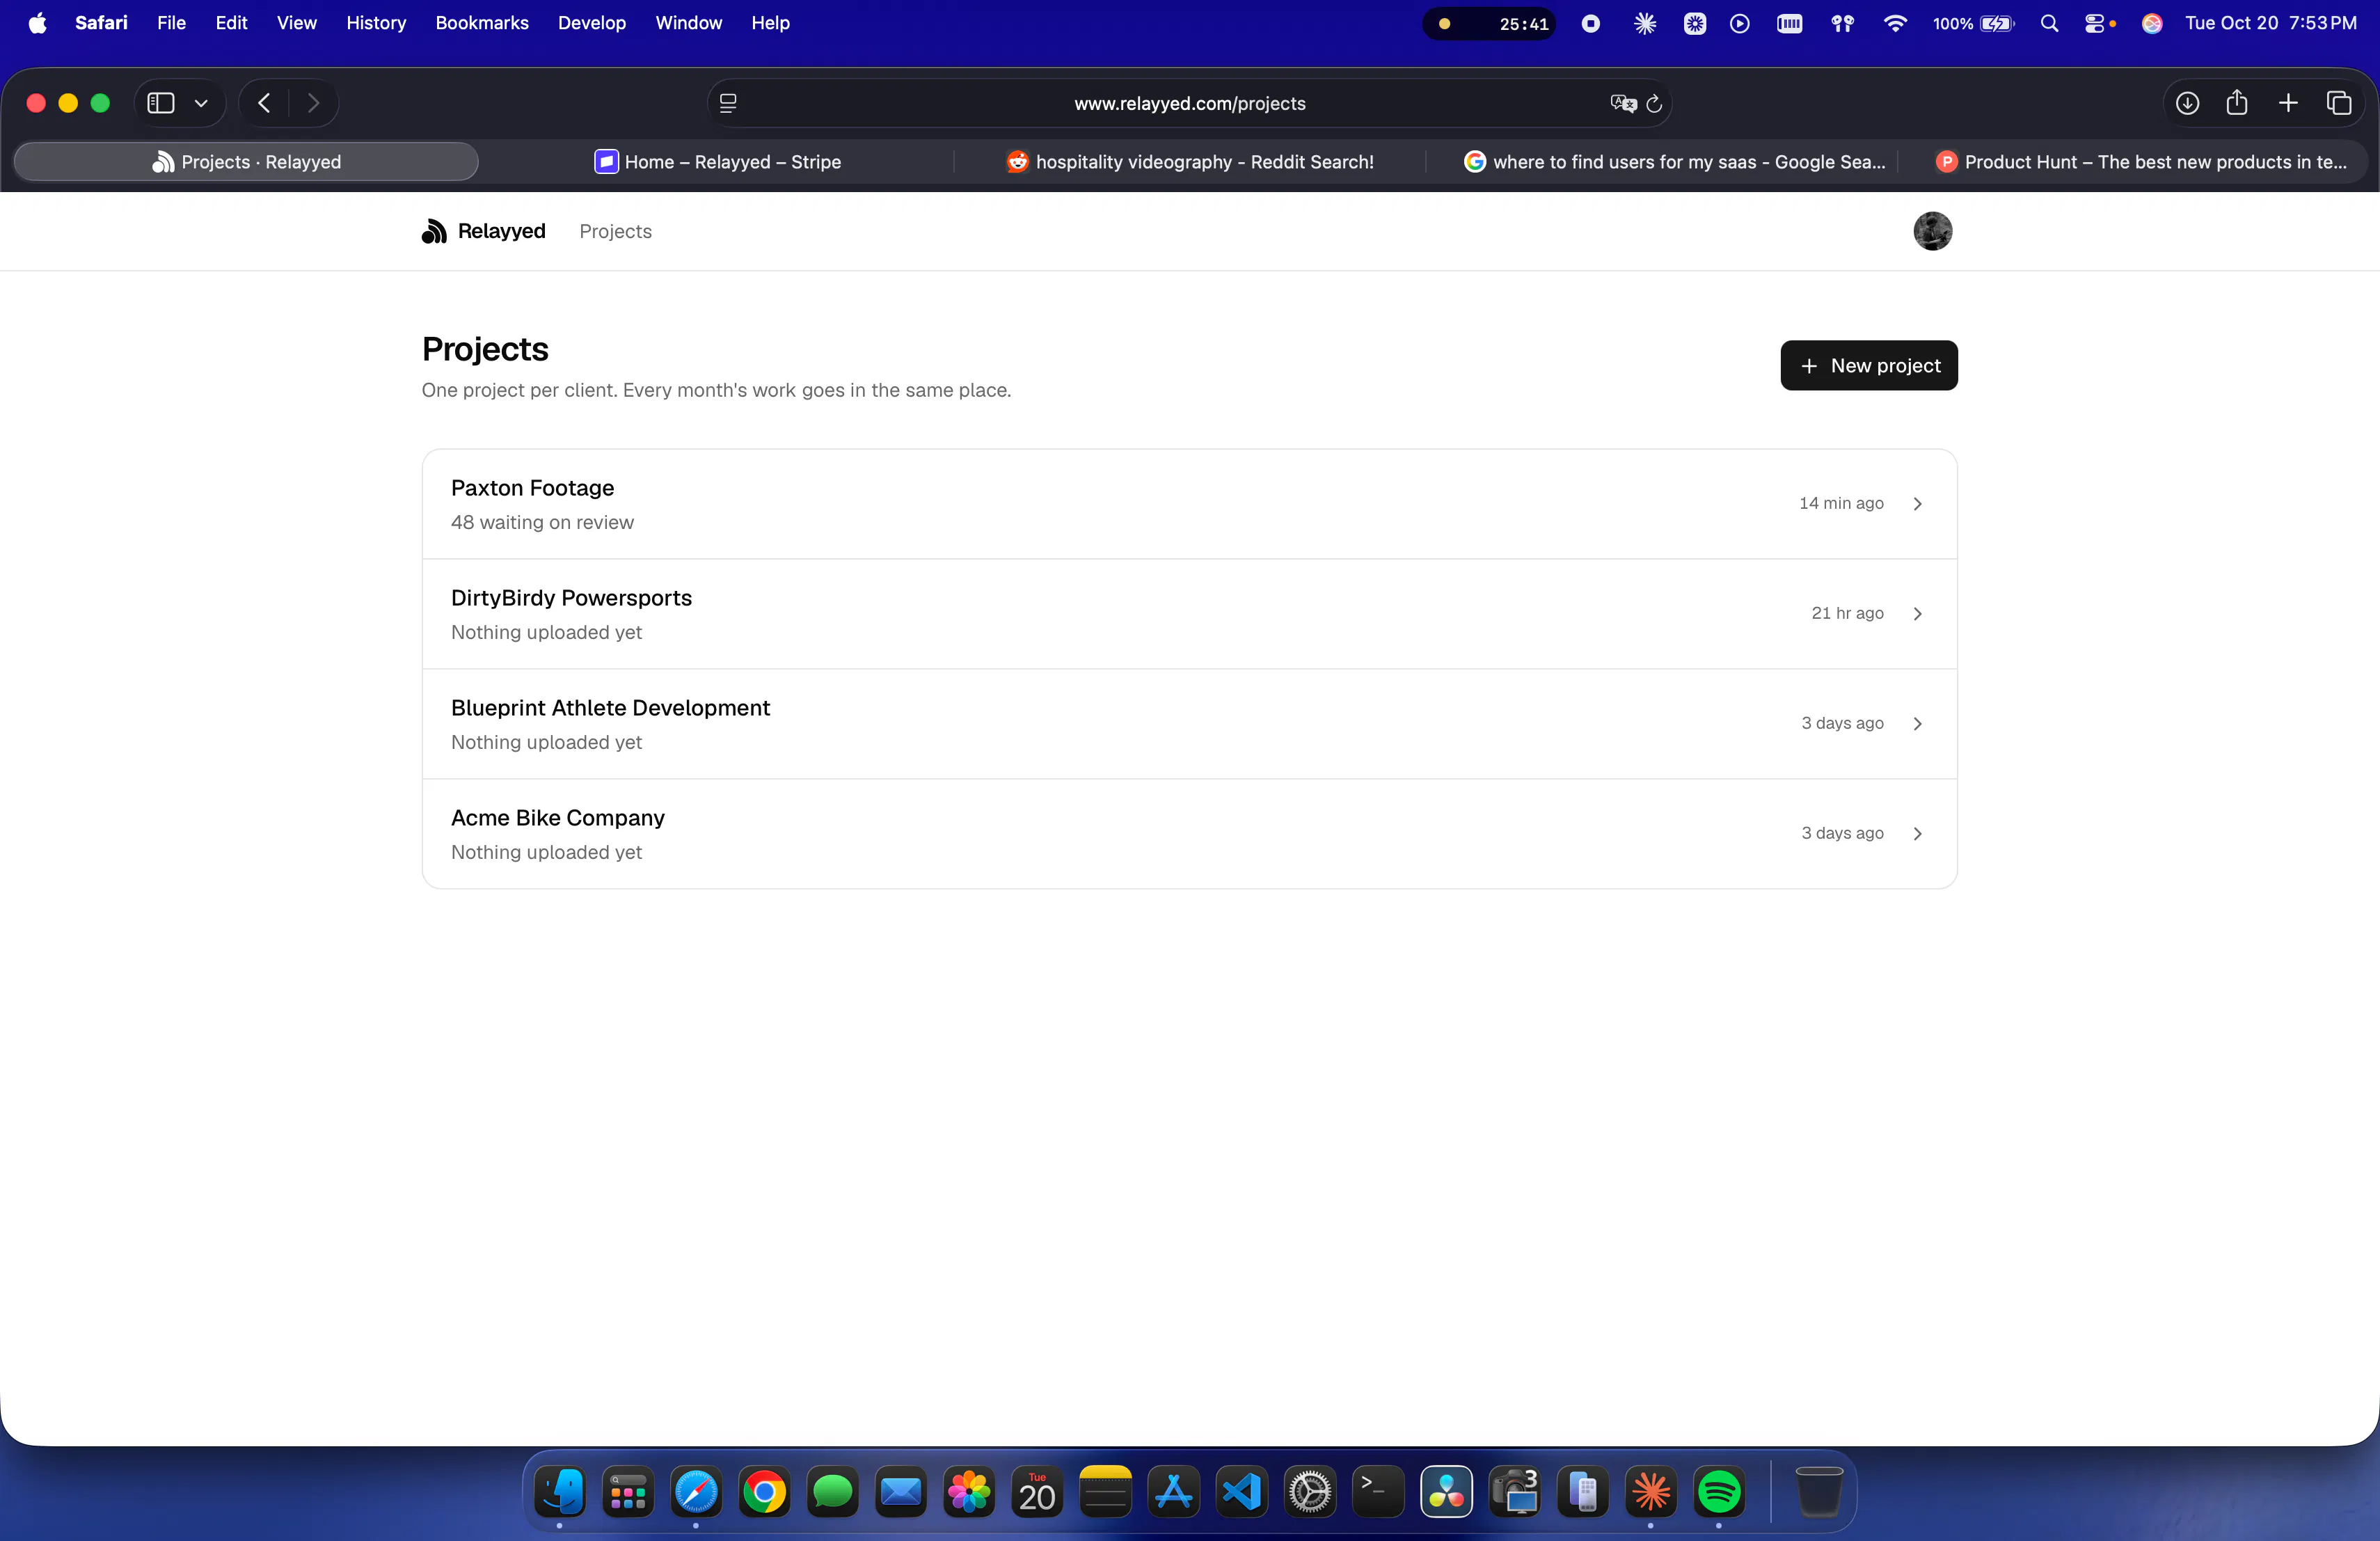
Task: Click Projects in the Relayyed nav
Action: point(615,231)
